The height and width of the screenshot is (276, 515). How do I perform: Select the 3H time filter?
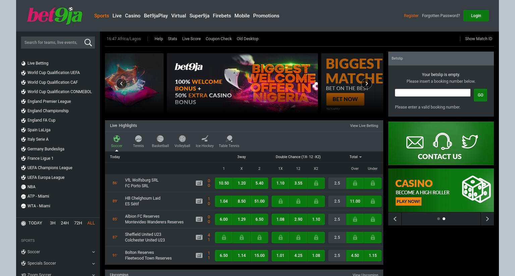53,223
